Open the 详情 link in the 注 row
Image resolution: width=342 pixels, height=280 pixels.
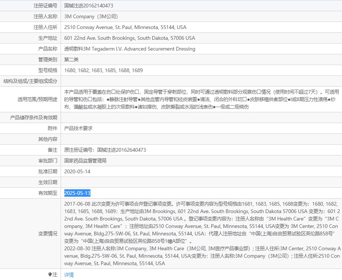click(x=69, y=275)
